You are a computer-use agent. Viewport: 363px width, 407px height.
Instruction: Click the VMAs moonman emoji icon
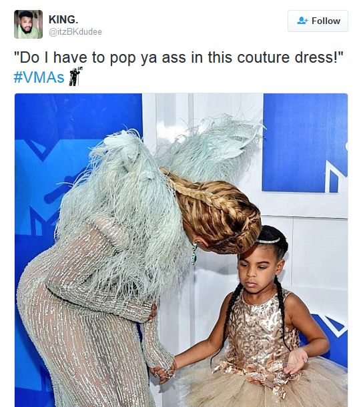coord(75,77)
